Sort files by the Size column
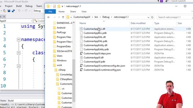The height and width of the screenshot is (108, 193). coord(180,23)
